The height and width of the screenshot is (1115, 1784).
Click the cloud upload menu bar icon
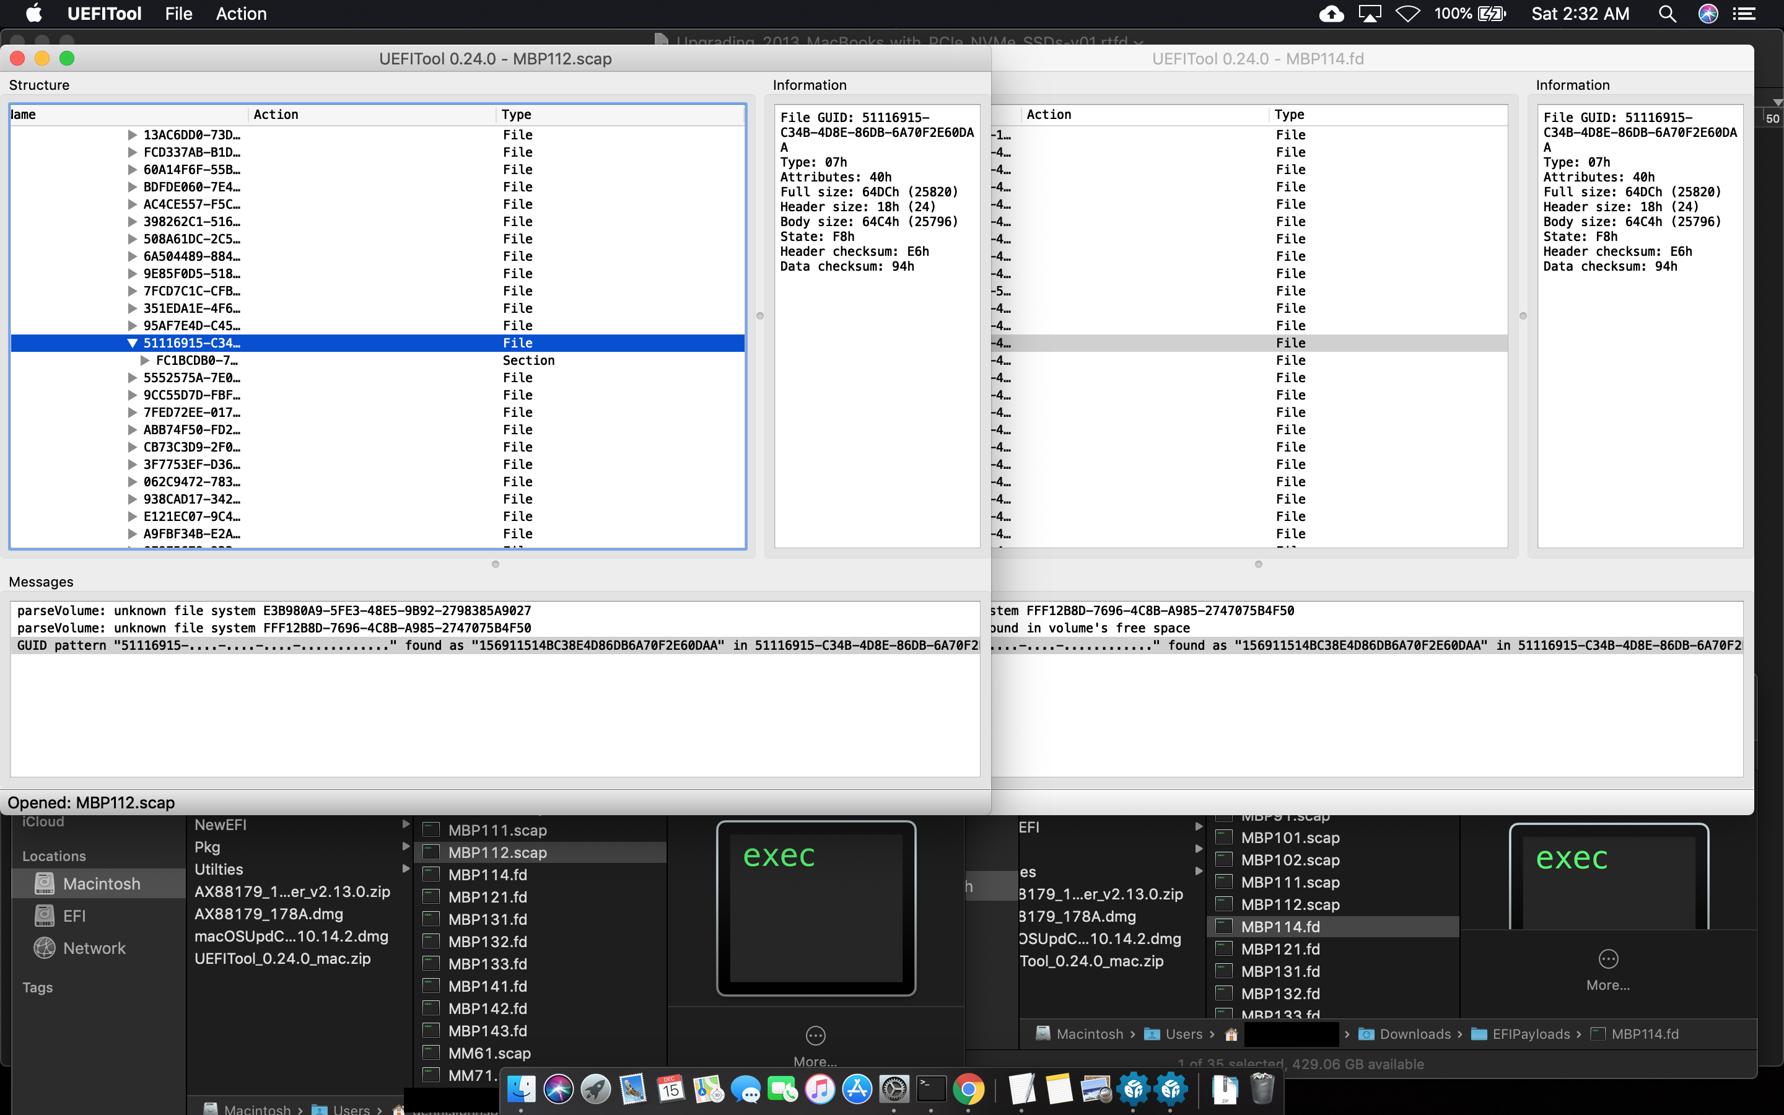(x=1331, y=14)
